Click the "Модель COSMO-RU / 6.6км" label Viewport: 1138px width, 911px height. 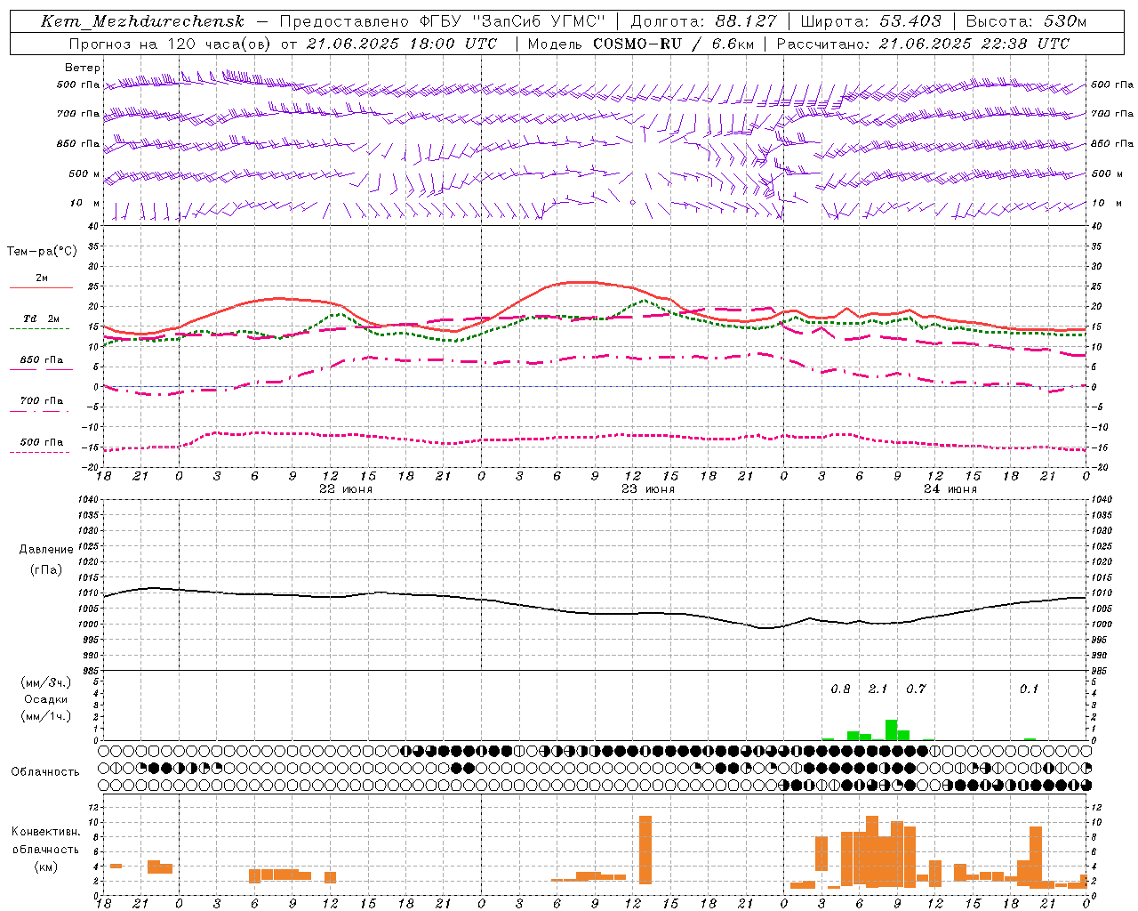[x=640, y=44]
